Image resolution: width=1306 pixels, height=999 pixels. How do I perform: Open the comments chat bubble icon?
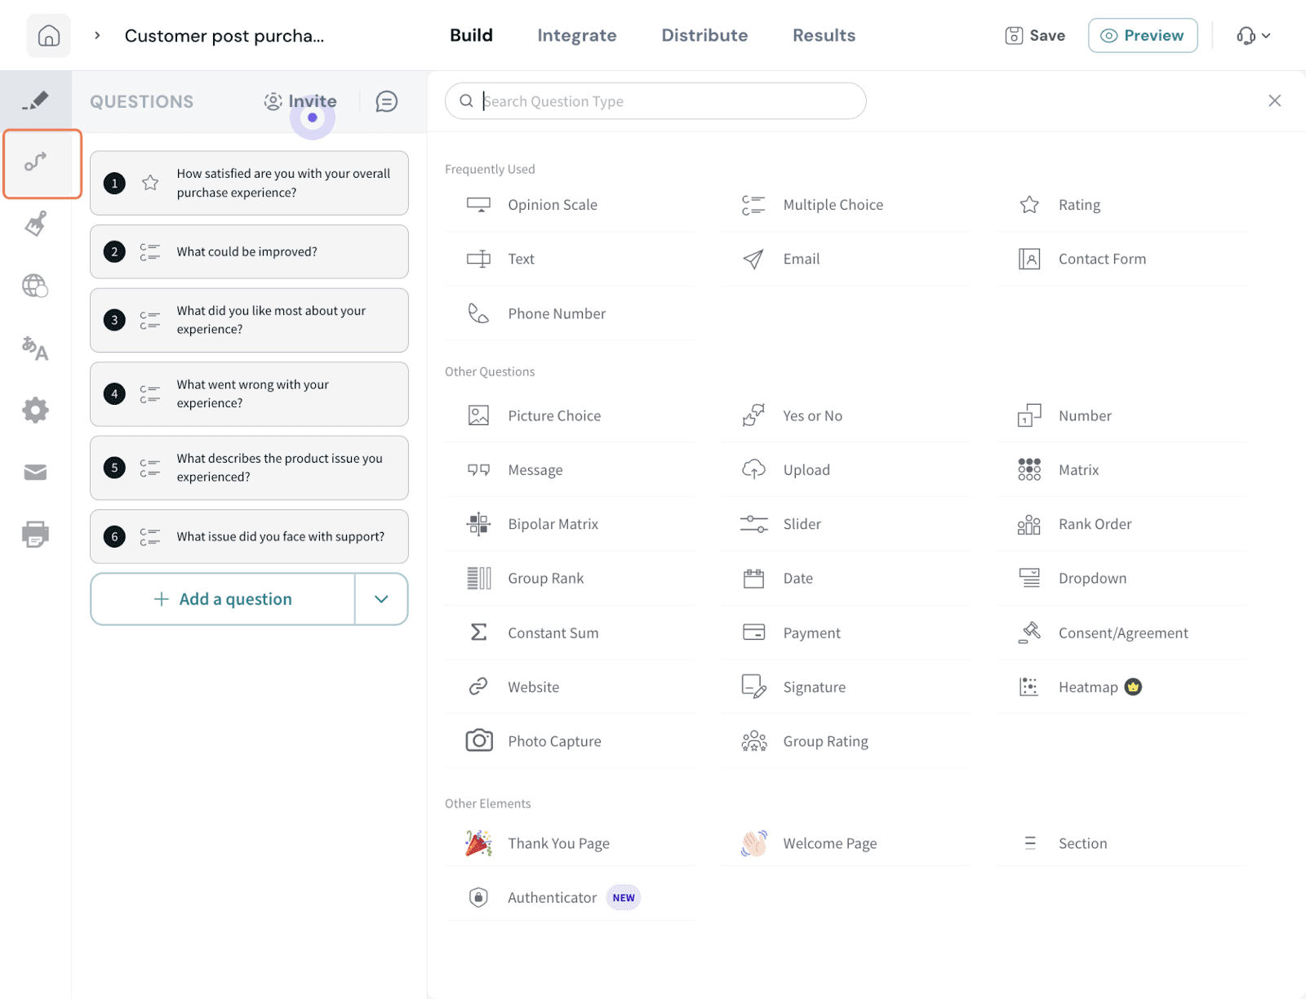(386, 101)
